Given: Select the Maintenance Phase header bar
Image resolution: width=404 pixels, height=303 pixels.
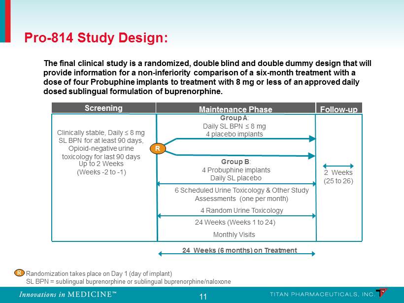Looking at the screenshot, I should [x=235, y=109].
